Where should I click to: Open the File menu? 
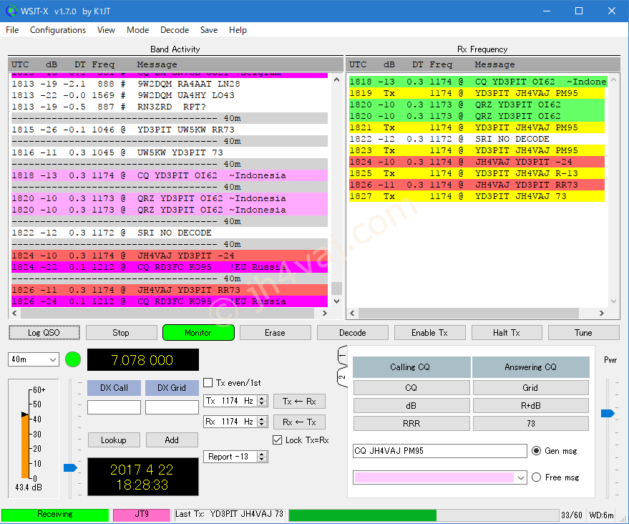12,30
